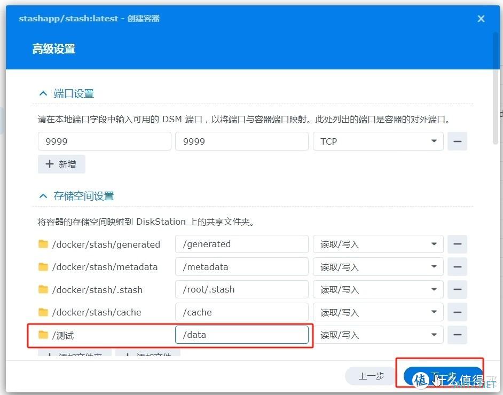Remove the /cache volume mapping

457,312
